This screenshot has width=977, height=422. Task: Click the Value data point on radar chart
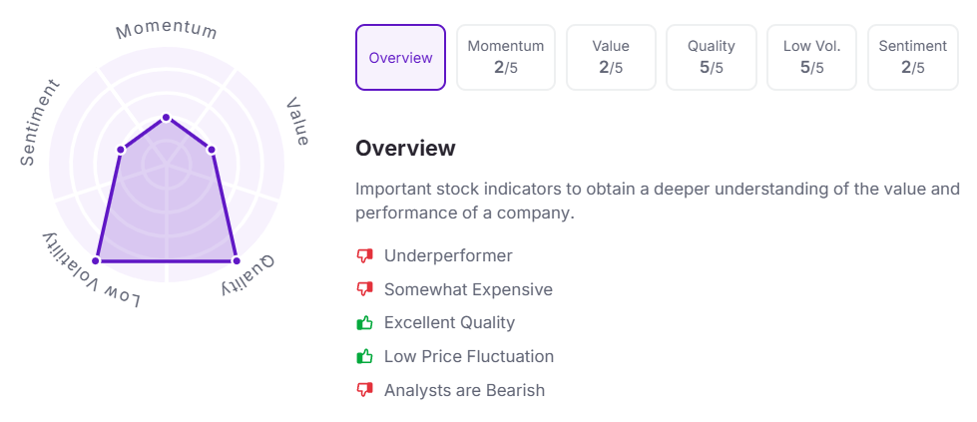212,150
